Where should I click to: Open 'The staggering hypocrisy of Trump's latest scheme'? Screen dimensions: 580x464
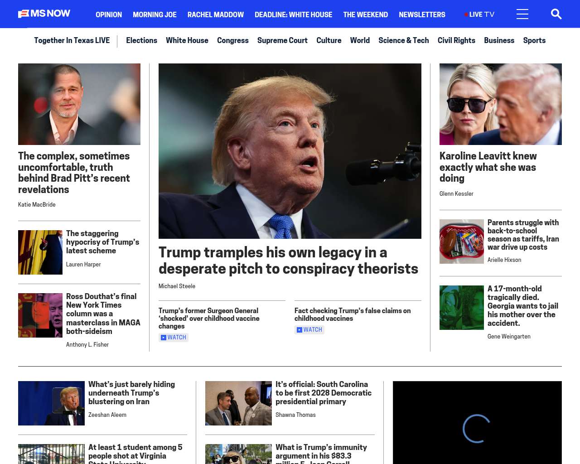click(102, 242)
